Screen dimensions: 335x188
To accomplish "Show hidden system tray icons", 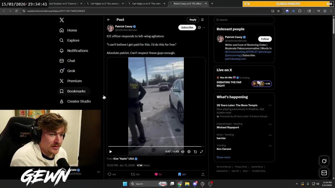I will (x=297, y=184).
